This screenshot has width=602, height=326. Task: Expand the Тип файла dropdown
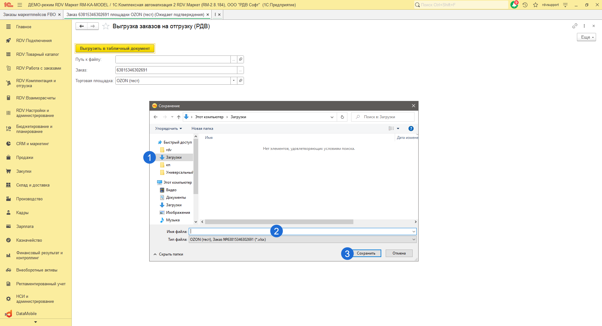(414, 239)
